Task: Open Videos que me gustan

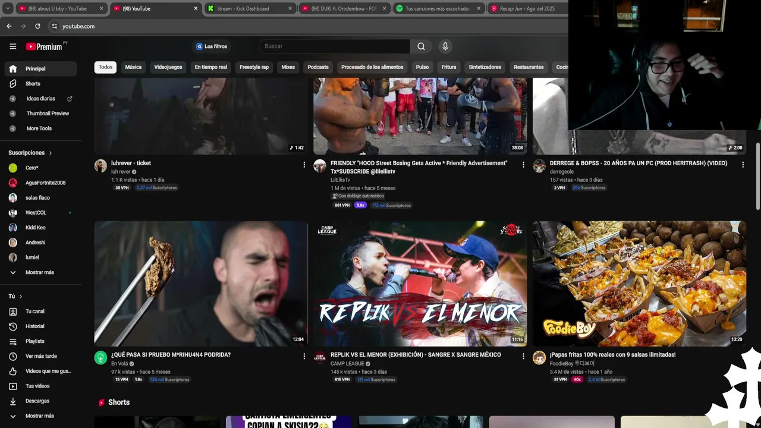Action: 40,371
